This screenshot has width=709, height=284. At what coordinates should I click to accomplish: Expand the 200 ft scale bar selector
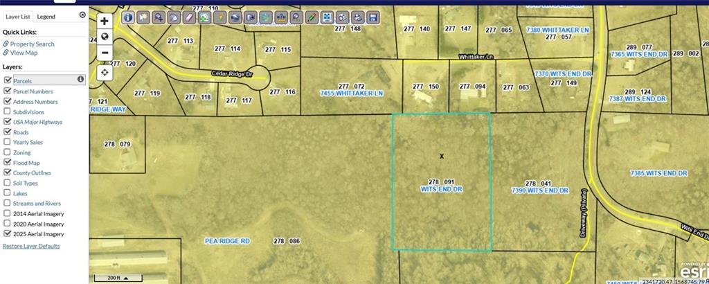tap(118, 278)
